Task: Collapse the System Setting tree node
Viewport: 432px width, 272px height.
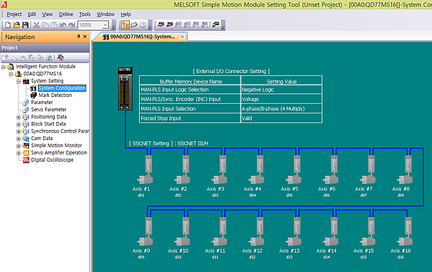Action: [19, 81]
